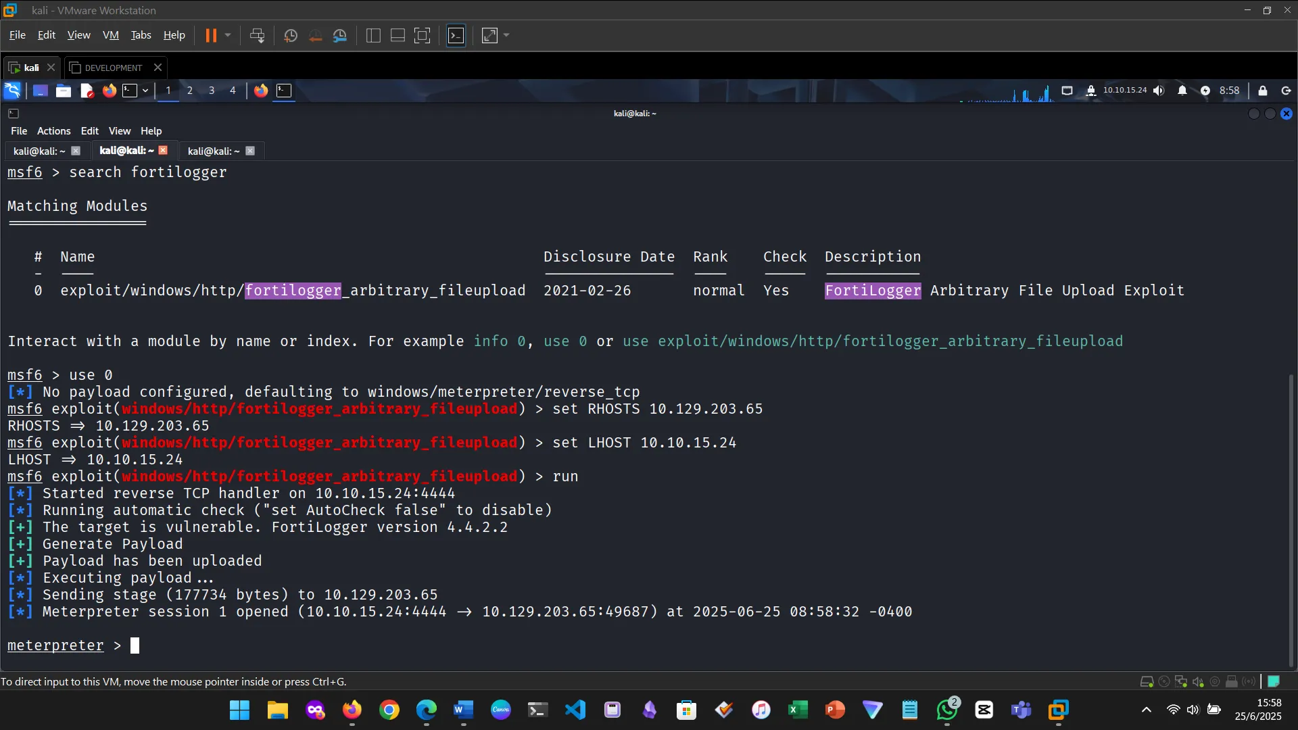This screenshot has width=1298, height=730.
Task: Switch to workspace 3 in the panel
Action: 212,90
